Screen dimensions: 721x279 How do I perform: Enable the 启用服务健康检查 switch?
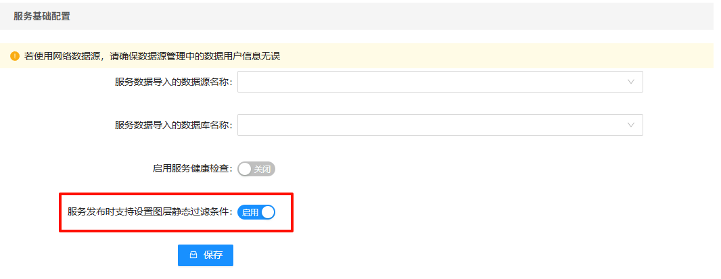(x=256, y=169)
